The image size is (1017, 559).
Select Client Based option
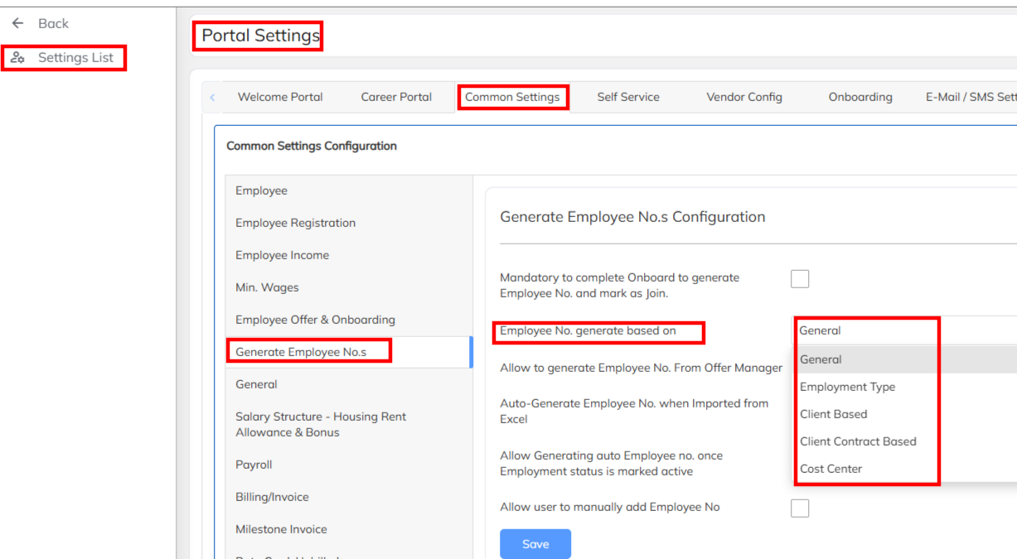tap(833, 414)
